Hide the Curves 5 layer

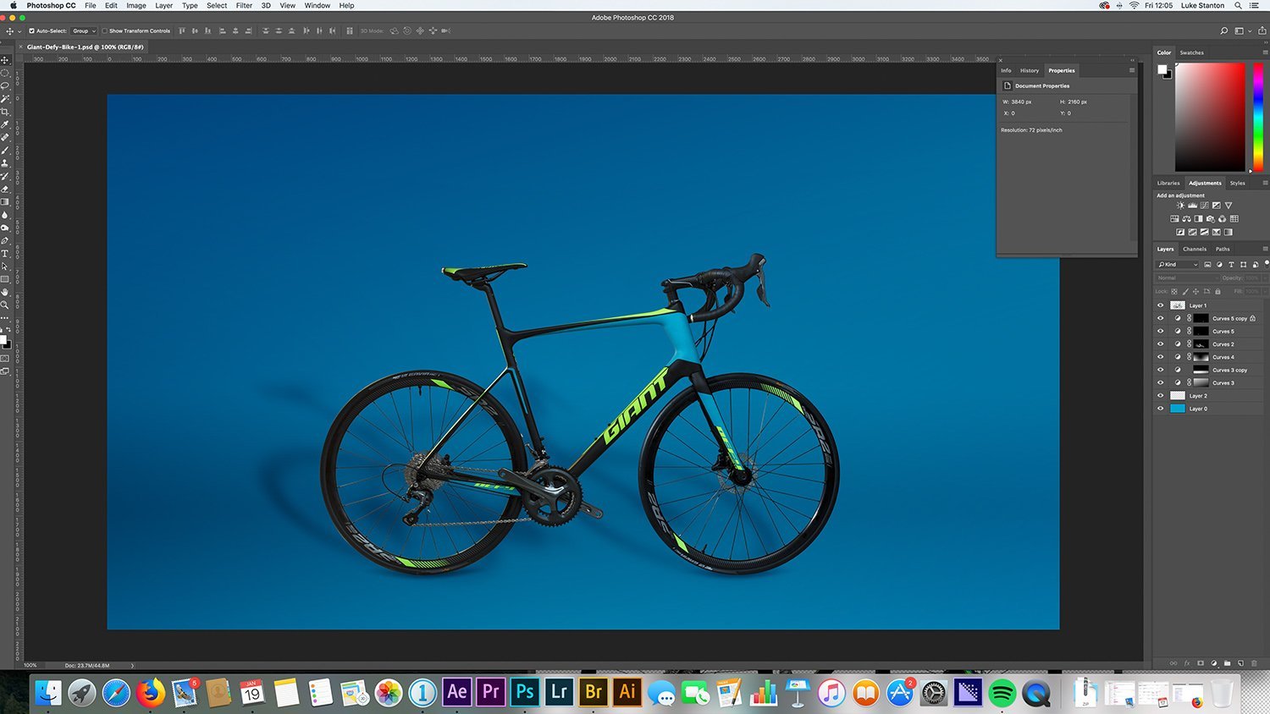point(1161,331)
